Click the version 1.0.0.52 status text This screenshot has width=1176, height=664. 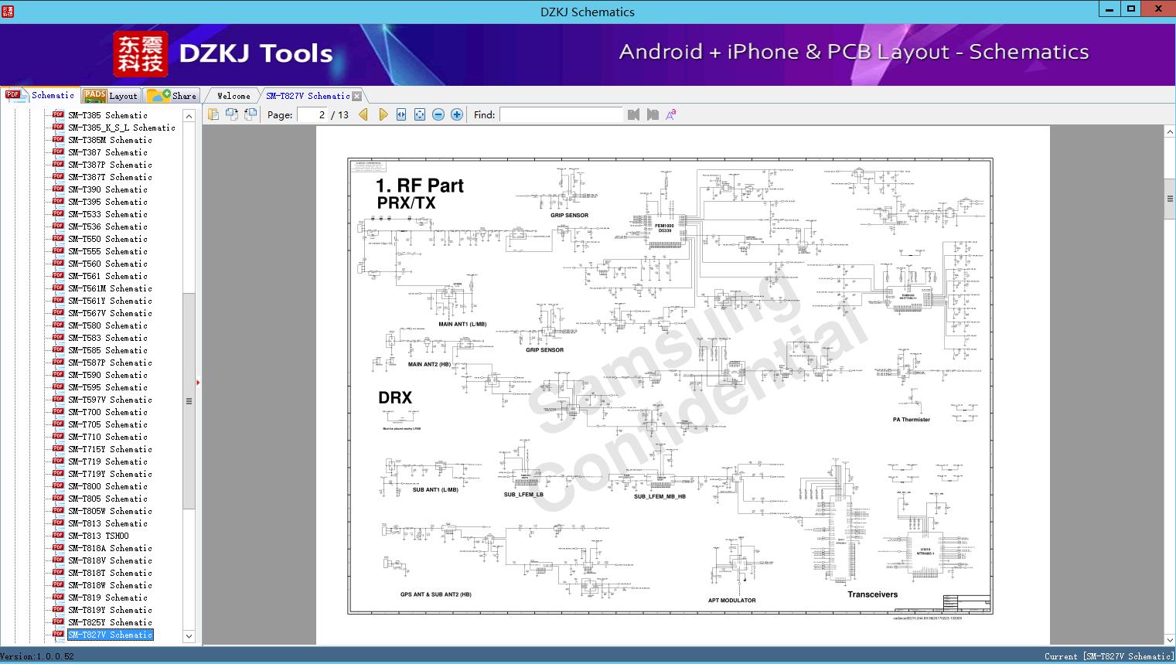[37, 656]
